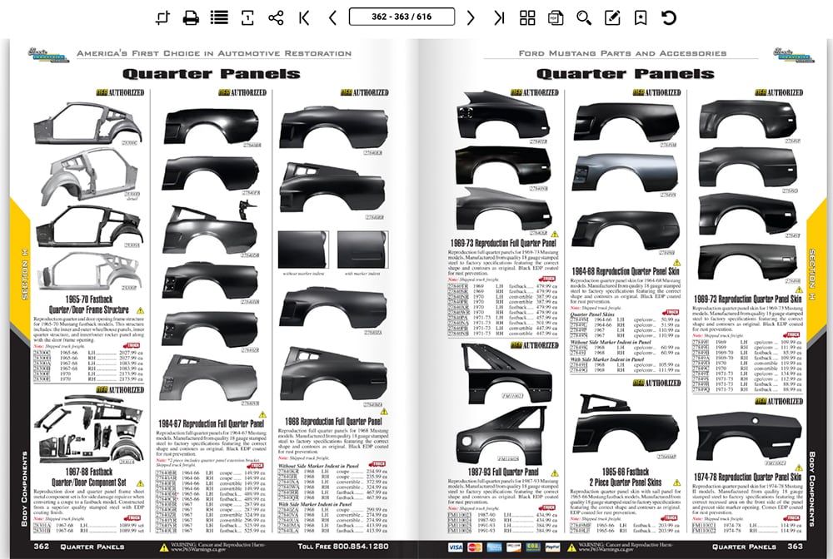Image resolution: width=833 pixels, height=559 pixels.
Task: Go to the next page
Action: click(471, 17)
